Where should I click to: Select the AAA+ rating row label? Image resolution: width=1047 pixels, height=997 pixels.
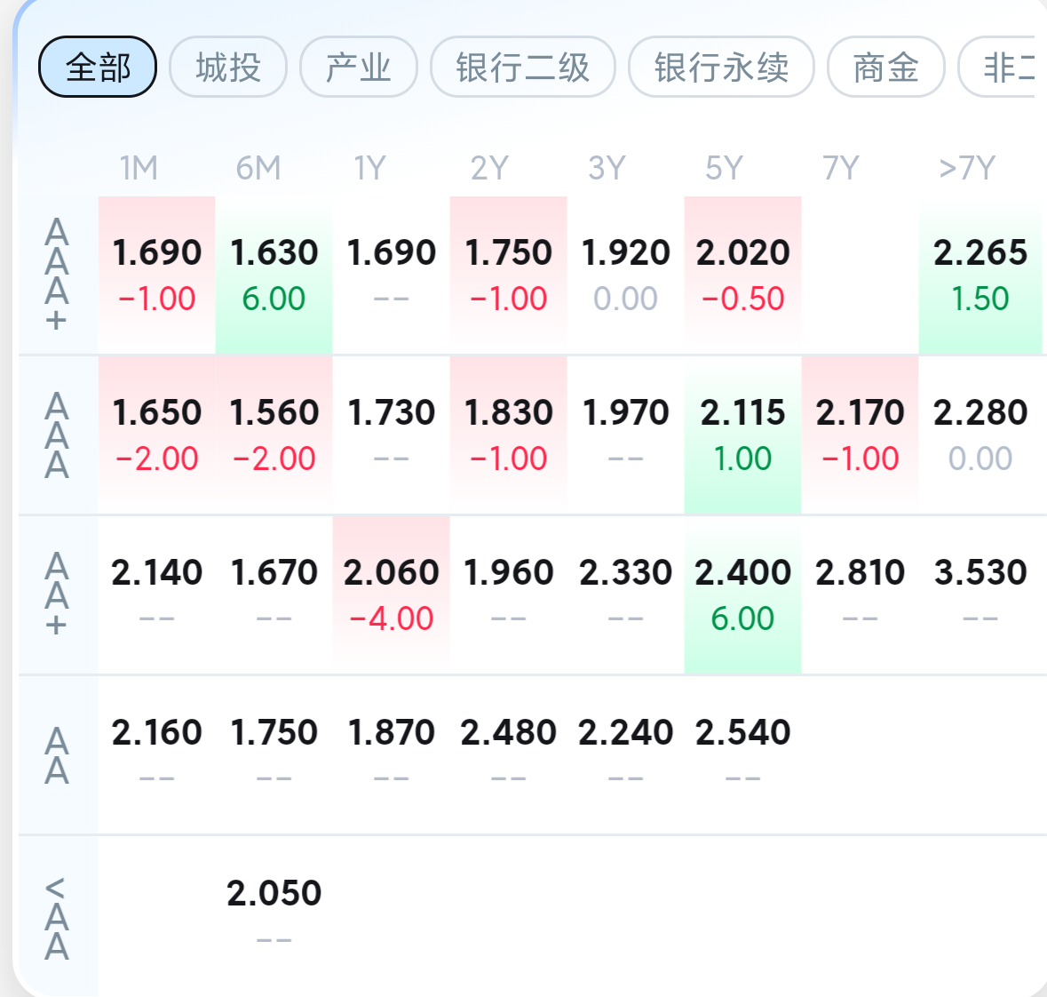tap(57, 274)
